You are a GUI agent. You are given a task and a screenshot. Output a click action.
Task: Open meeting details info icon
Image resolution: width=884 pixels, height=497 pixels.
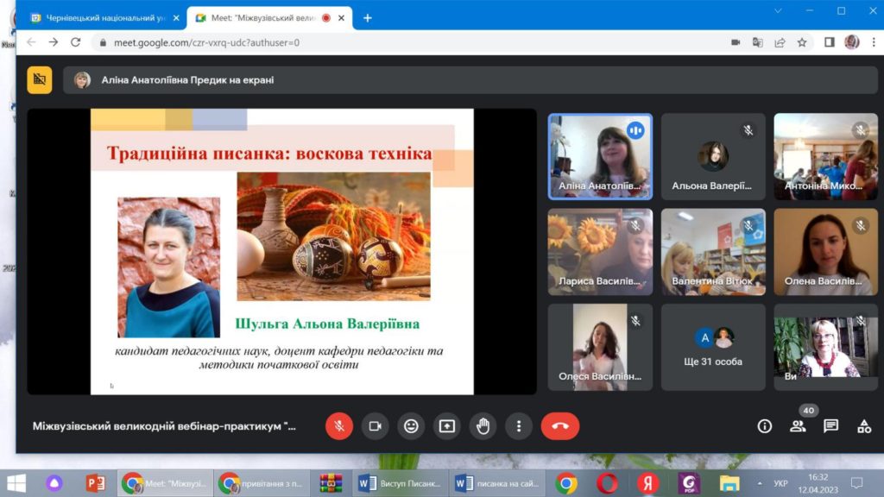click(x=765, y=426)
